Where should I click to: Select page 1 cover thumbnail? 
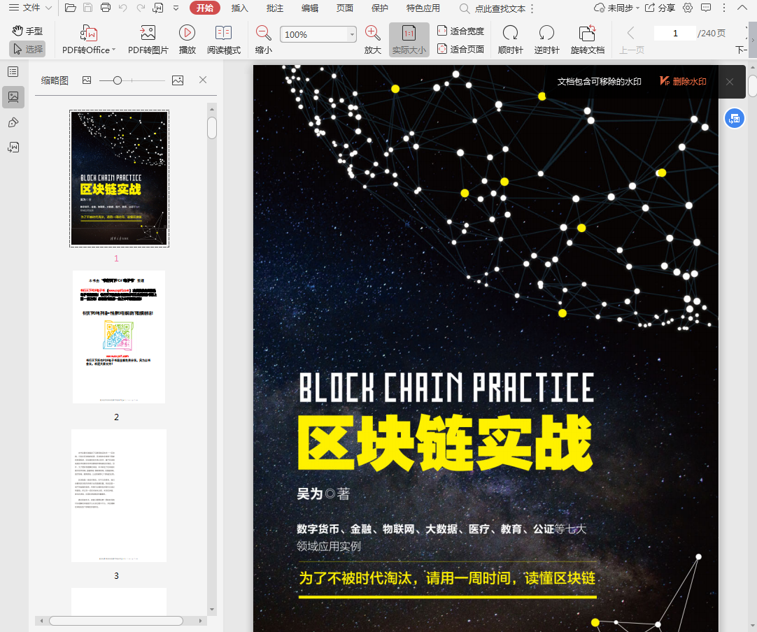119,178
